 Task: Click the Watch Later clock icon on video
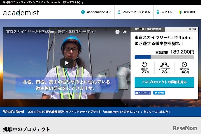[117, 32]
